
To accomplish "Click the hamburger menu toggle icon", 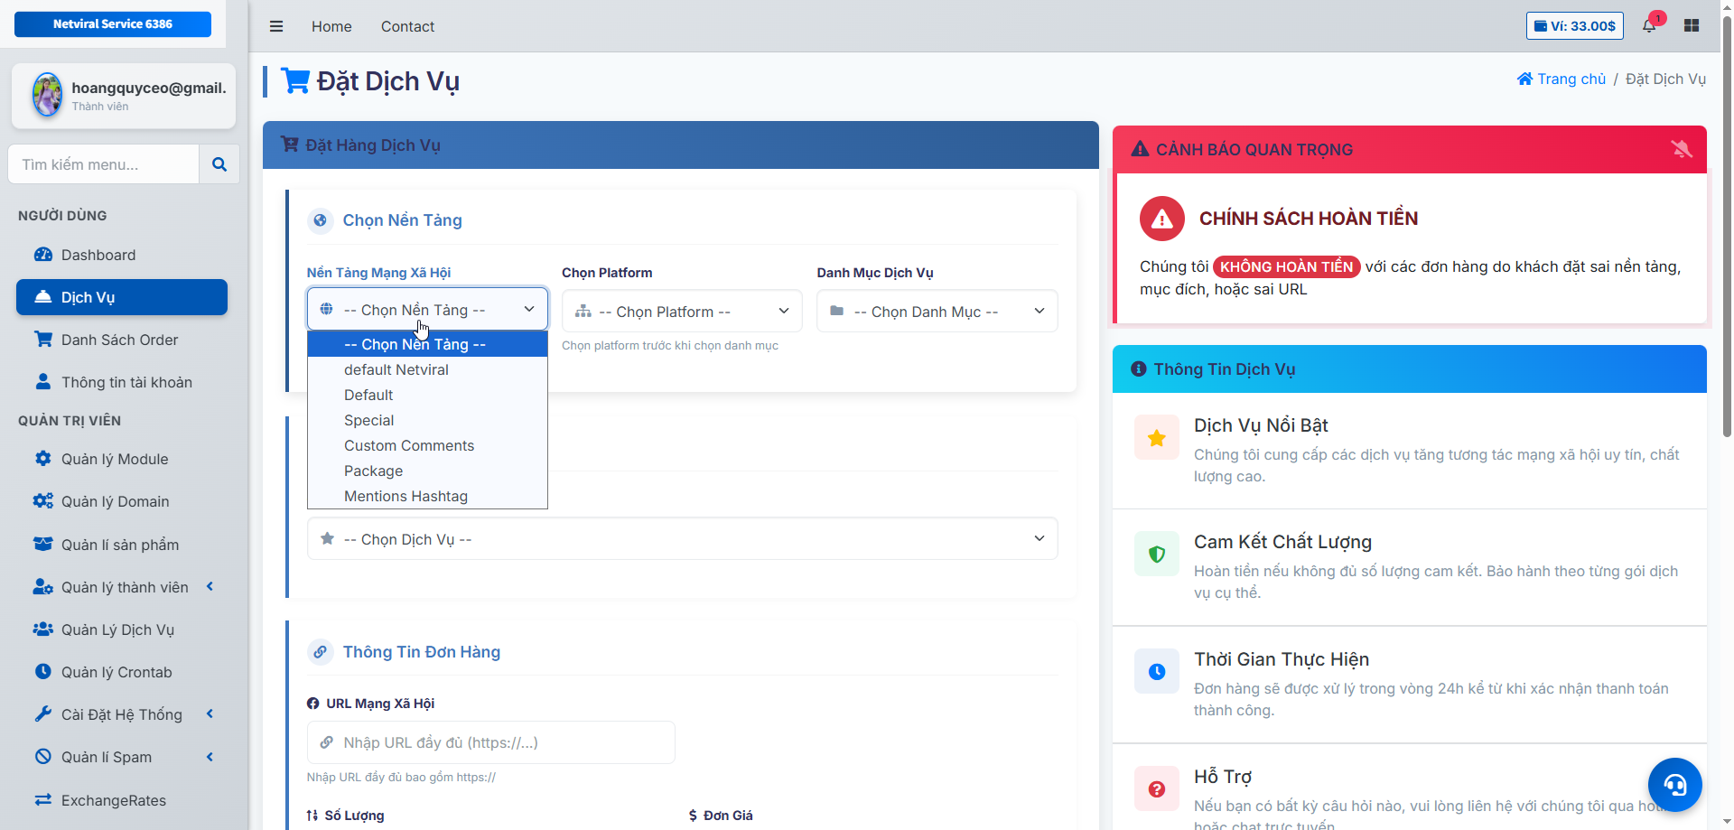I will 276,26.
